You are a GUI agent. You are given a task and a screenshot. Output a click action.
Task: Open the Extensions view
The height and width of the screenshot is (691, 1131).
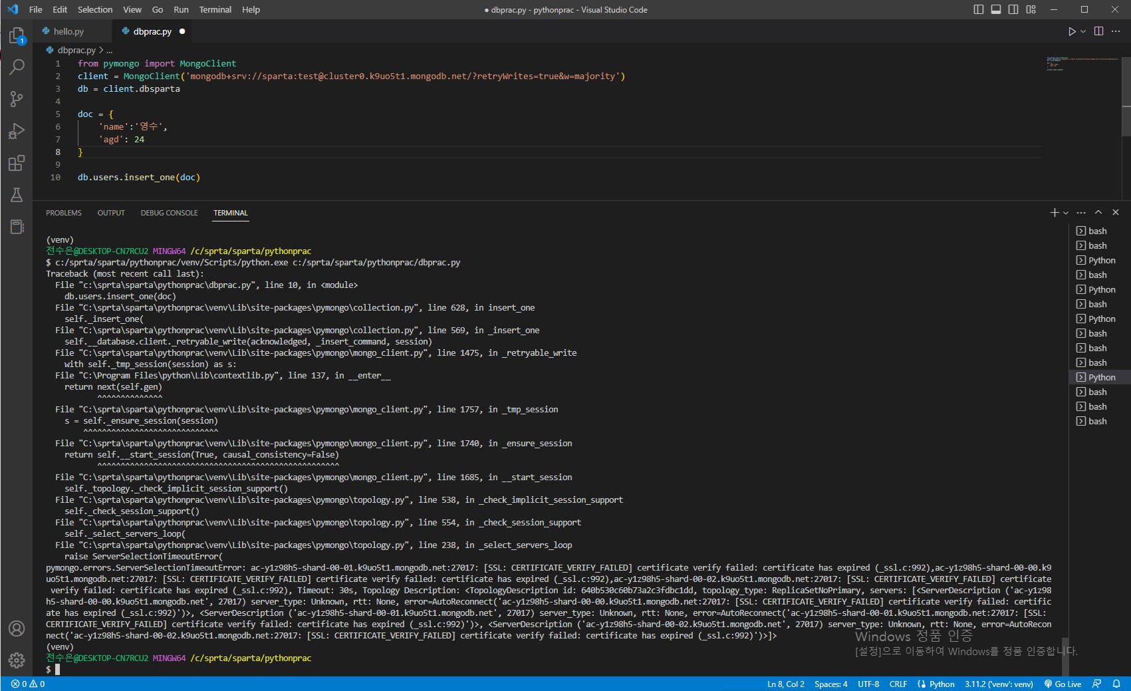click(17, 163)
